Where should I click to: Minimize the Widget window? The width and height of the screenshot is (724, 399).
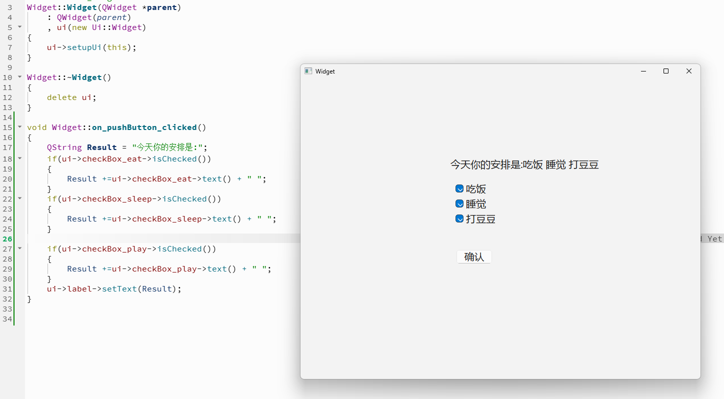(x=643, y=71)
